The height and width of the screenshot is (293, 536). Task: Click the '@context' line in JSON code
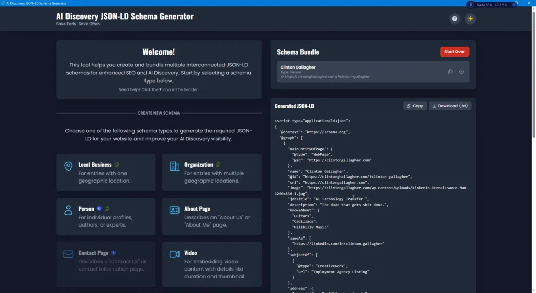(315, 132)
